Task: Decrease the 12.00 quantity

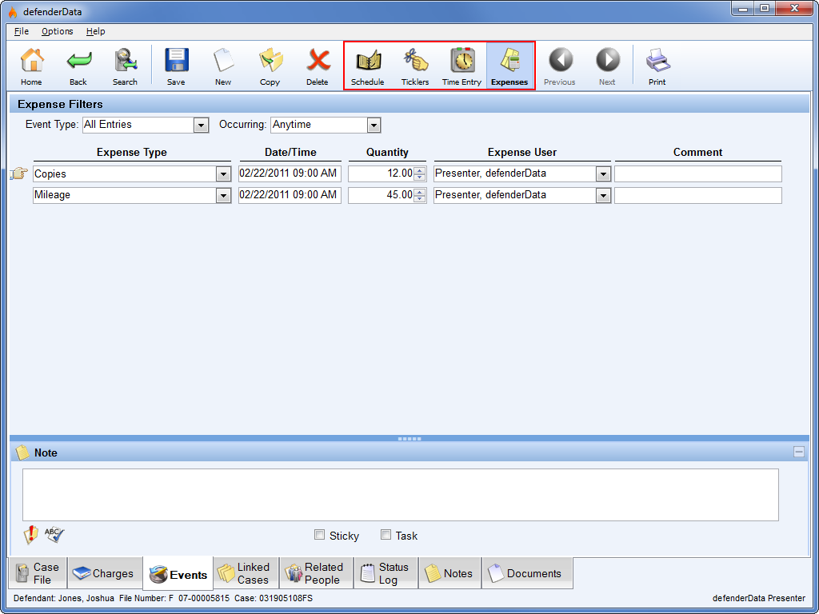Action: (419, 177)
